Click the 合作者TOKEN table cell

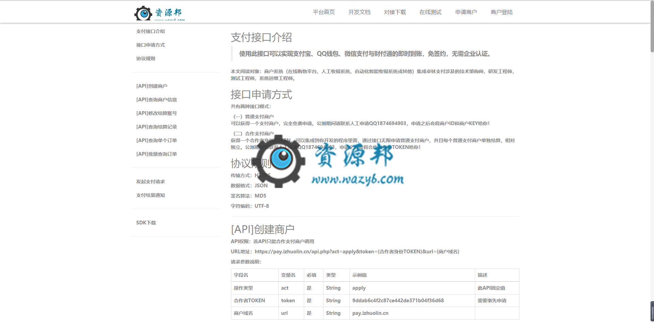click(255, 301)
